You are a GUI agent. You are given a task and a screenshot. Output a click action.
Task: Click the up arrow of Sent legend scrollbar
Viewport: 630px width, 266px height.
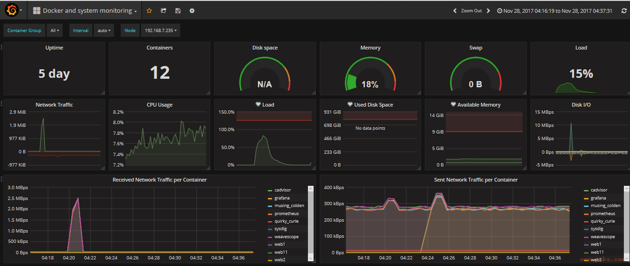[x=626, y=188]
